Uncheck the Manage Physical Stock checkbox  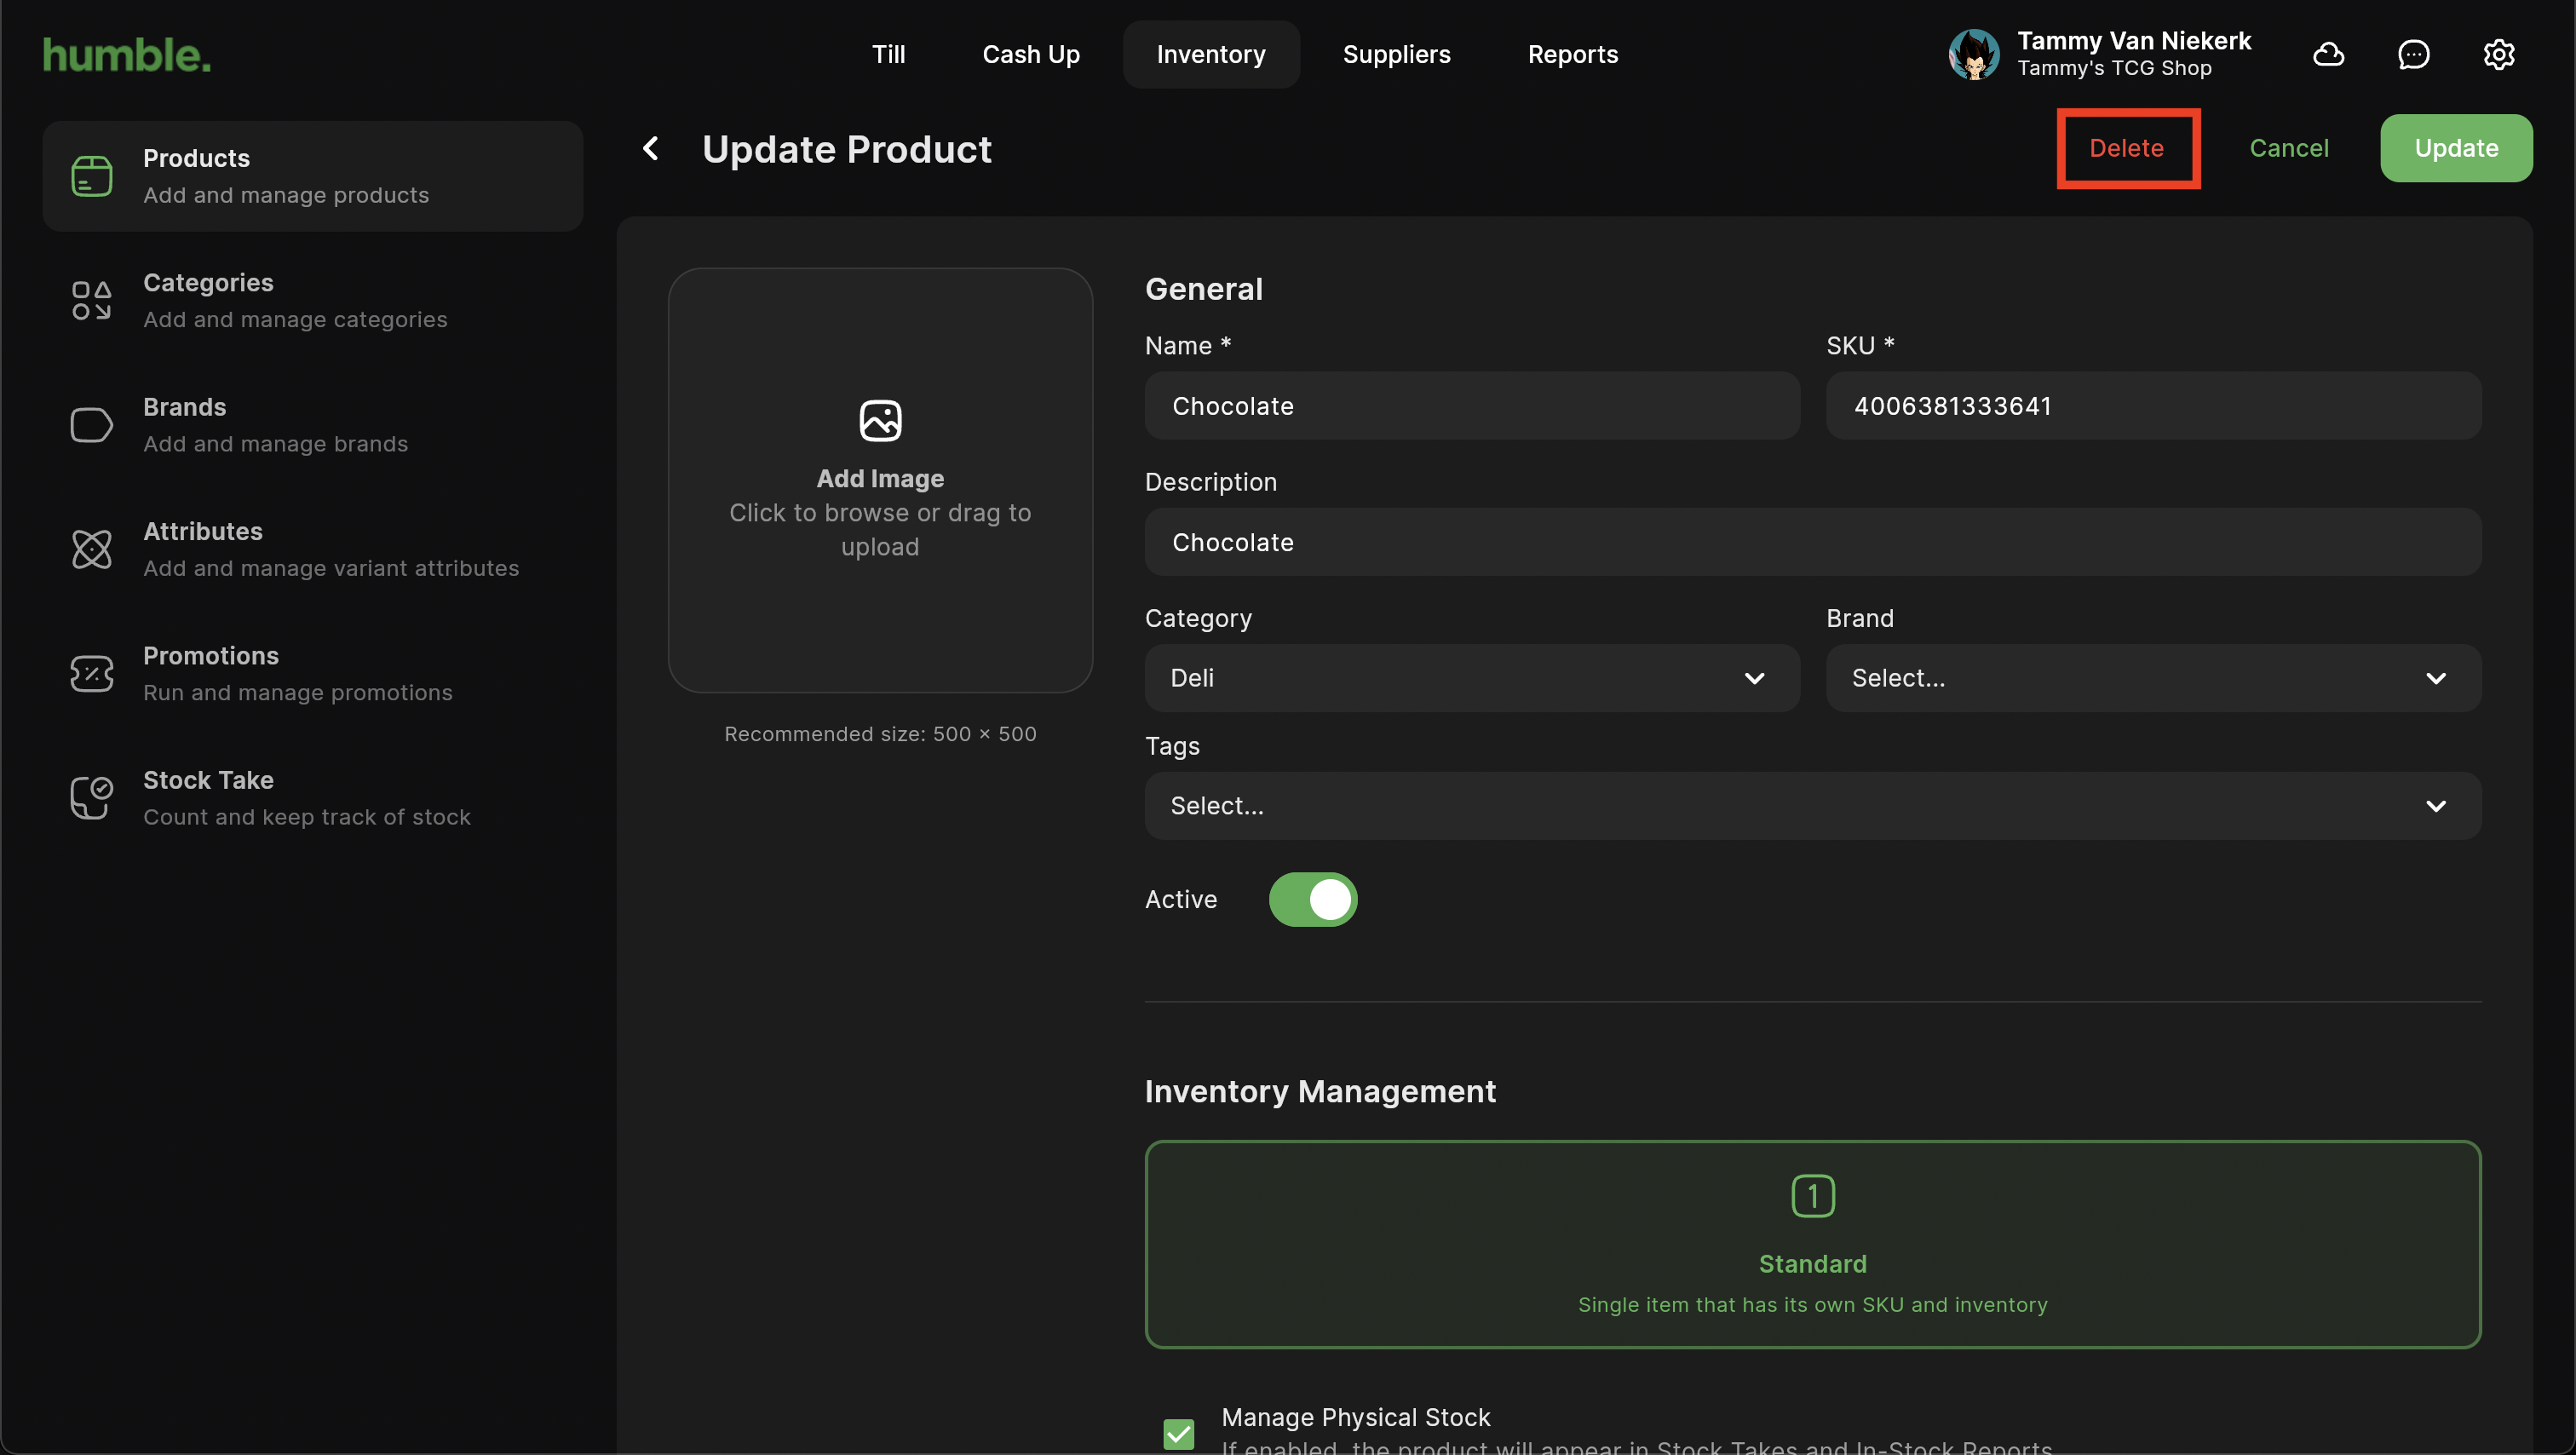1179,1433
